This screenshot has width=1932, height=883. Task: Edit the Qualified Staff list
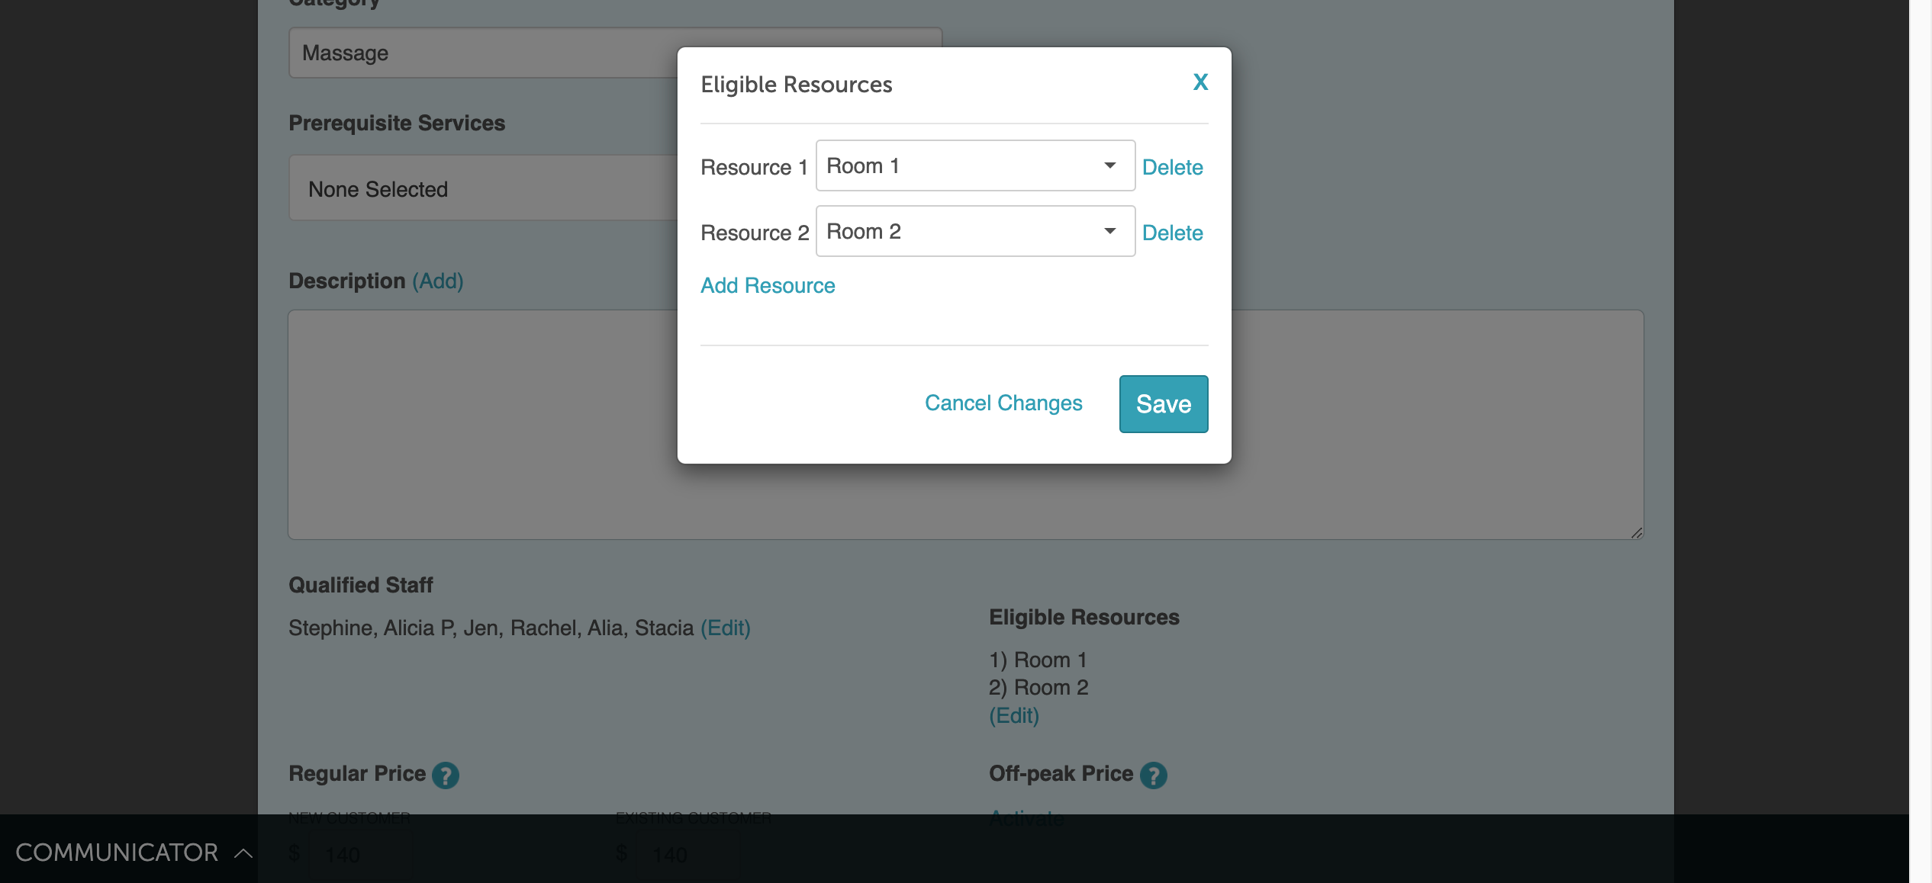pyautogui.click(x=726, y=628)
